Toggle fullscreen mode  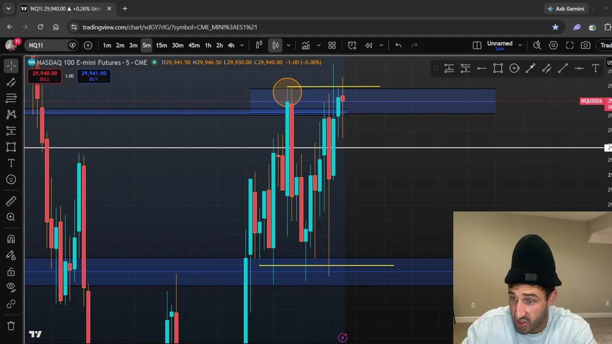tap(569, 45)
